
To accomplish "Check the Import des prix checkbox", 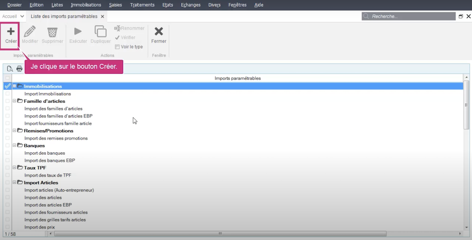I will tap(7, 227).
